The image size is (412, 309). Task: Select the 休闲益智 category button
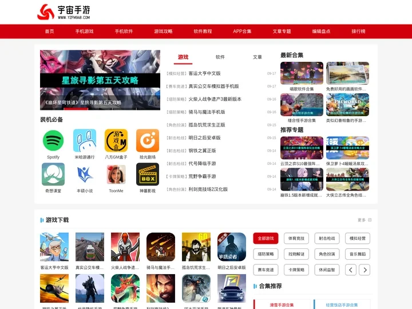(327, 270)
